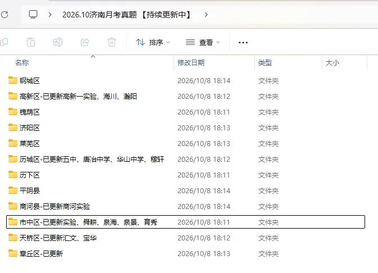Sort by the 类型 column header
The image size is (378, 273).
tap(265, 63)
